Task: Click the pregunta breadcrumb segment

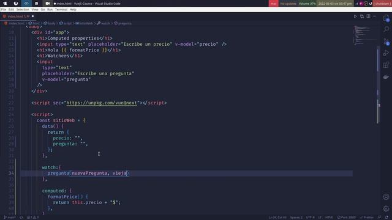Action: tap(123, 23)
